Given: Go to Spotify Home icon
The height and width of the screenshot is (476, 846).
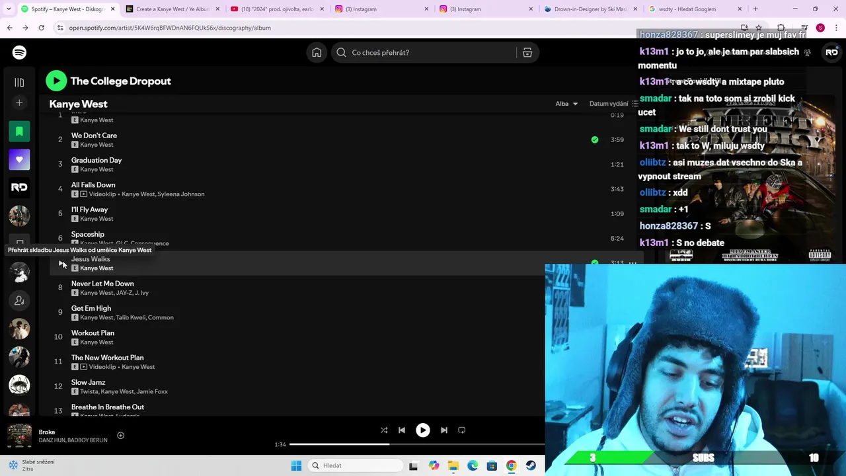Looking at the screenshot, I should pyautogui.click(x=317, y=52).
